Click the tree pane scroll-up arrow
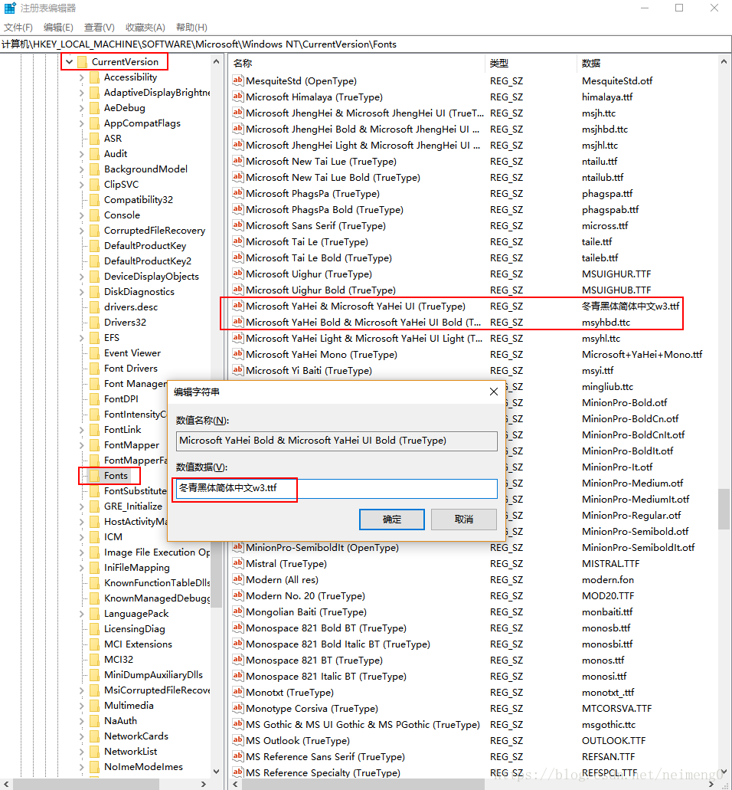Viewport: 732px width, 790px height. pos(217,61)
